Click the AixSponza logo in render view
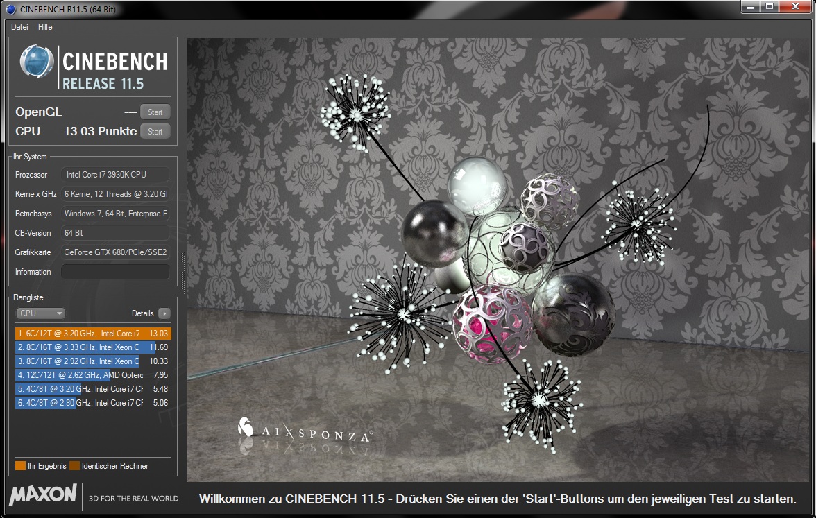Viewport: 816px width, 518px height. click(305, 431)
